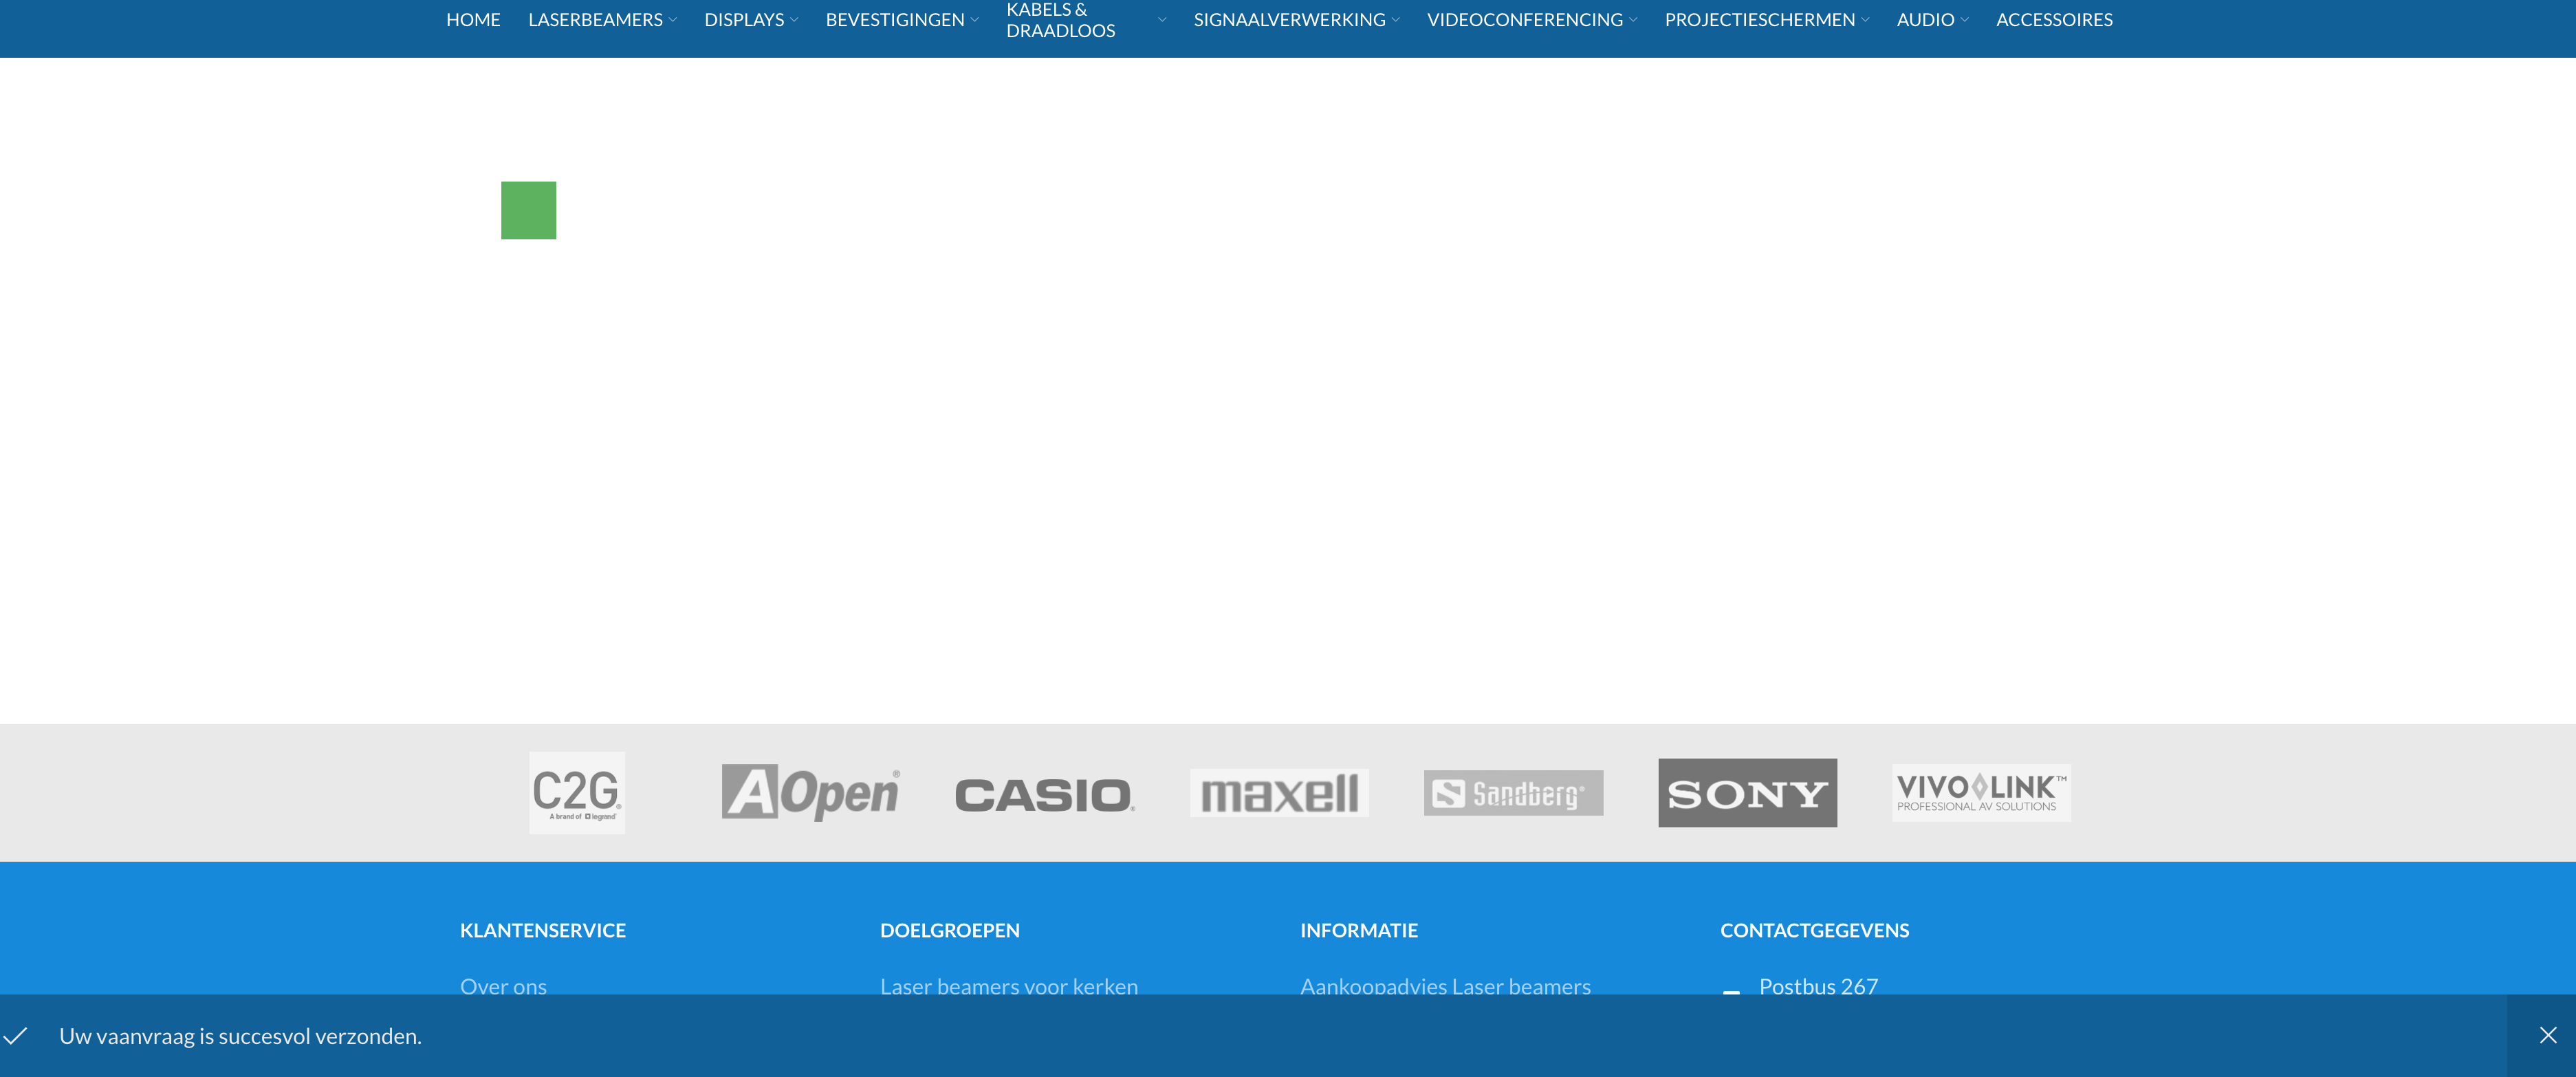
Task: Open the Videoconferencing menu
Action: click(x=1524, y=20)
